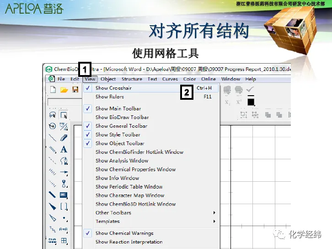This screenshot has height=249, width=332.
Task: Uncheck Show General Toolbar
Action: click(150, 126)
